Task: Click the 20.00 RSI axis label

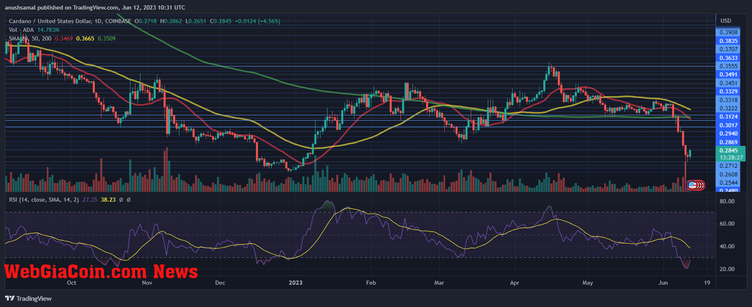Action: point(727,269)
